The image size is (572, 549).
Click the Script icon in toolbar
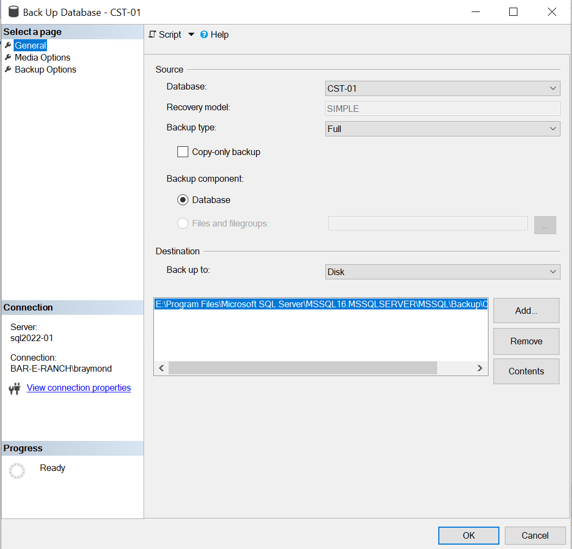[x=152, y=34]
